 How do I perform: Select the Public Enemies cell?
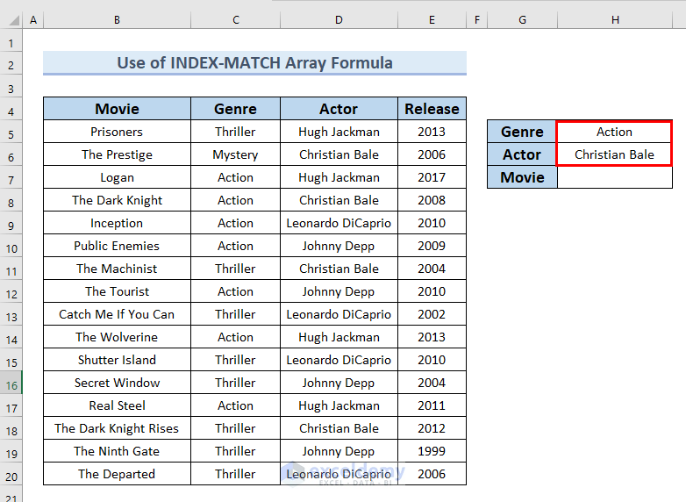pos(117,246)
